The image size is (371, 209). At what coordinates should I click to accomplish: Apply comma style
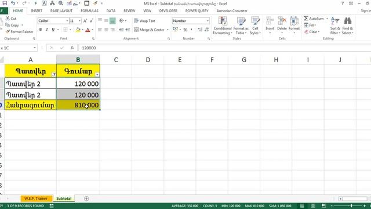pos(191,30)
